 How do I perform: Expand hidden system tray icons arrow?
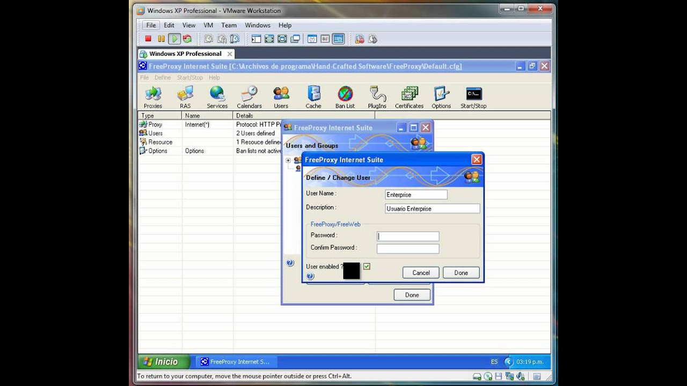508,362
